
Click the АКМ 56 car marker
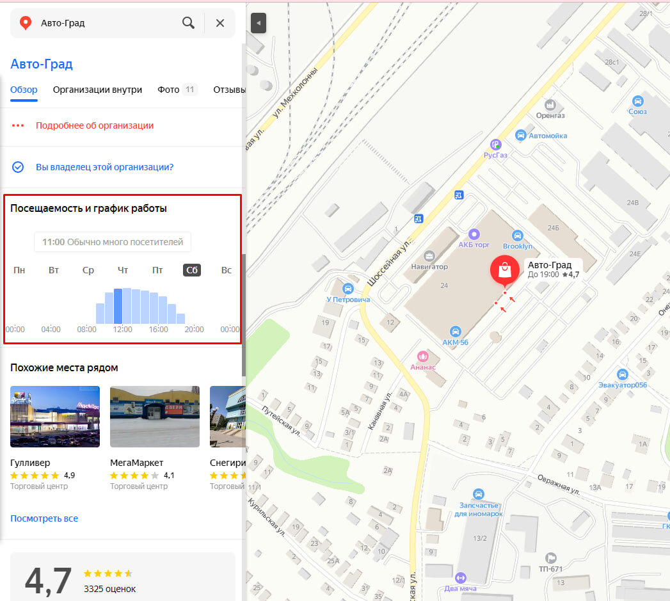point(456,332)
